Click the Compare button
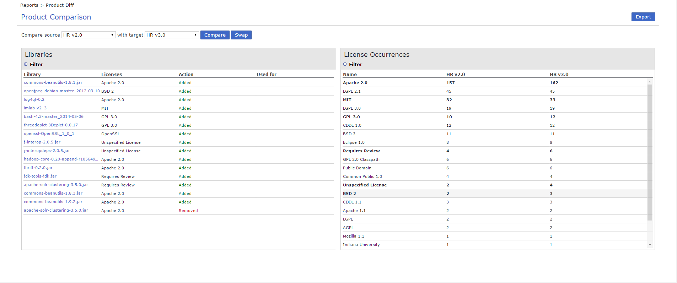Screen dimensions: 677x283 [x=215, y=35]
